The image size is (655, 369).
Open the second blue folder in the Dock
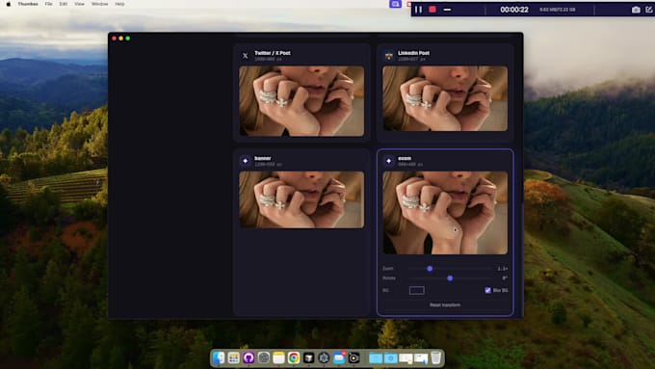(390, 358)
